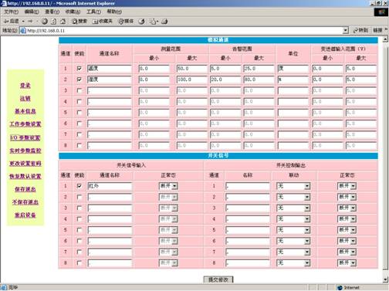
Task: Open the Back button history dropdown arrow
Action: 23,22
